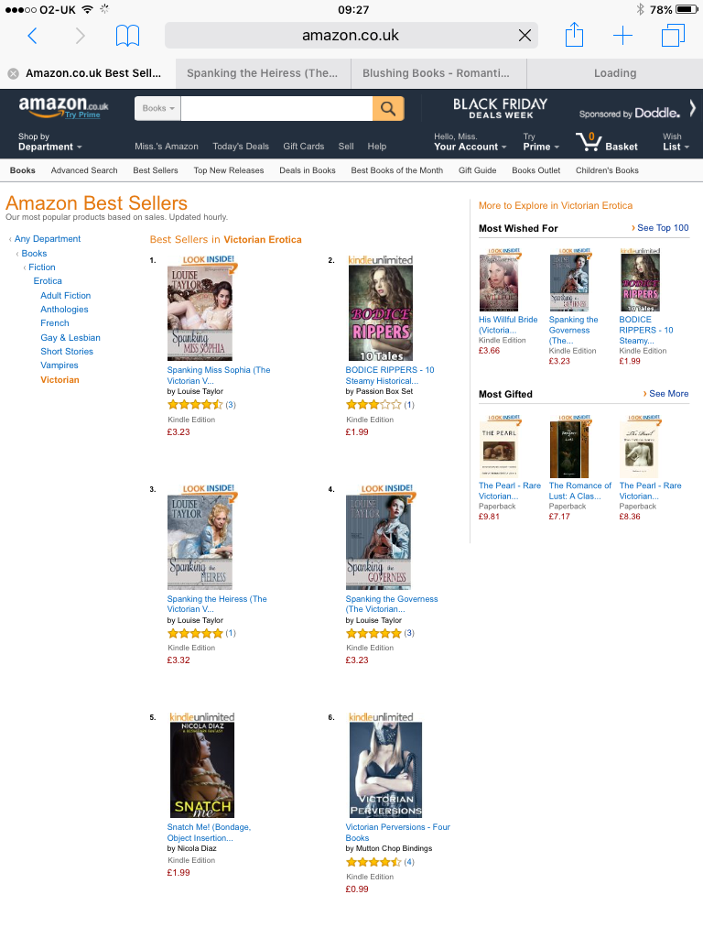Image resolution: width=703 pixels, height=938 pixels.
Task: Open the Short Stories category link
Action: 67,352
